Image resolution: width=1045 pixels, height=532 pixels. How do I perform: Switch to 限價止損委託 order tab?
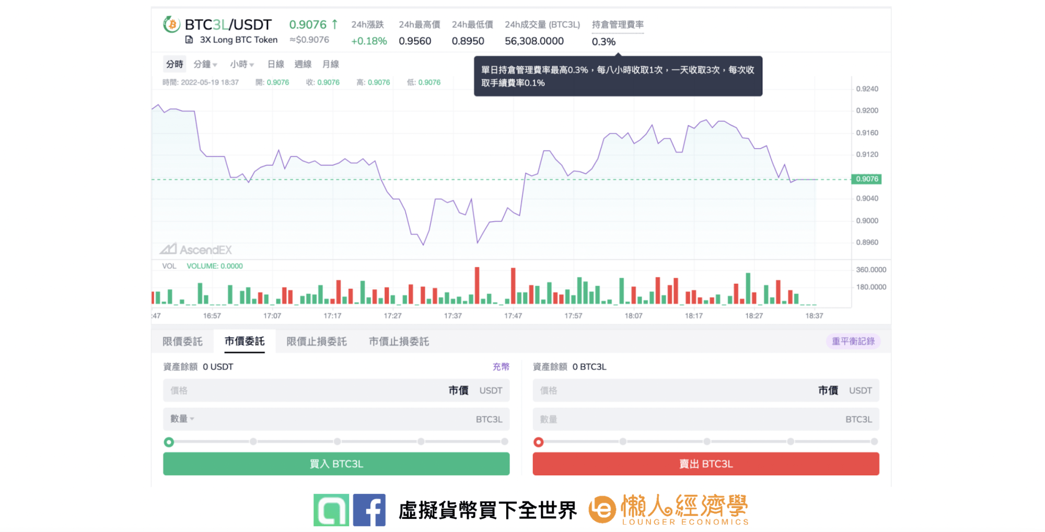[x=317, y=341]
